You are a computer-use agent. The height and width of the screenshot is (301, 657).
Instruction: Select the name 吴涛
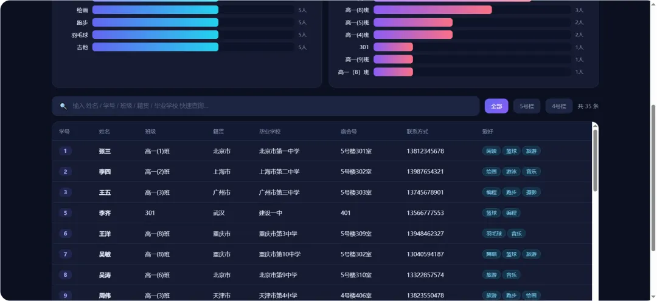105,275
